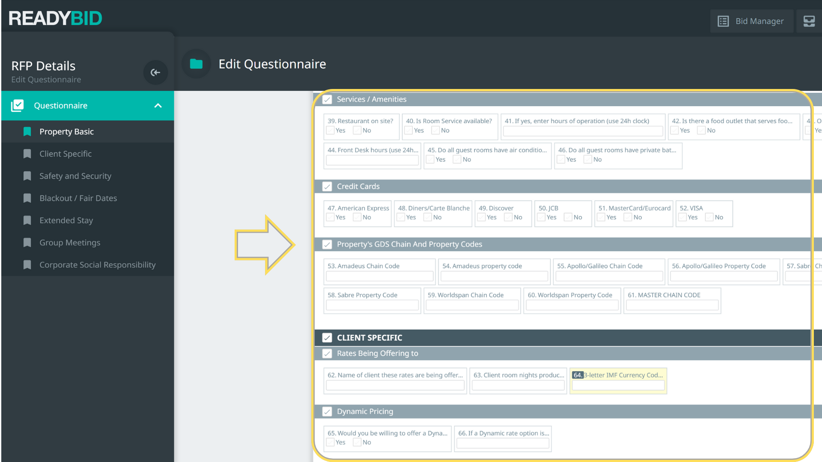
Task: Click the bookmark icon beside Group Meetings
Action: pos(27,243)
